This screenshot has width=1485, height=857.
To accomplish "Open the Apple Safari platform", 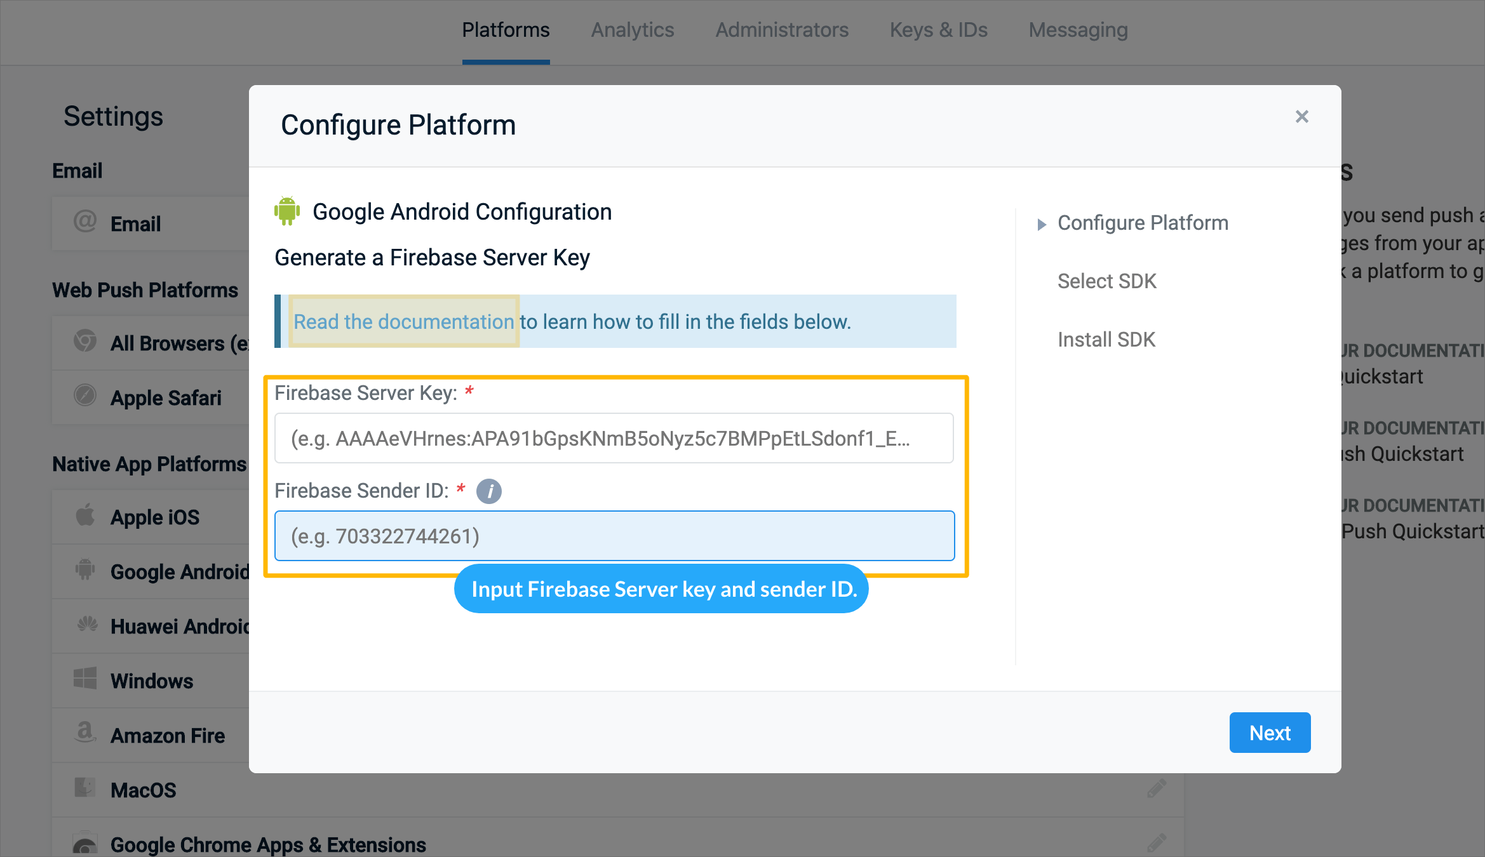I will 151,398.
